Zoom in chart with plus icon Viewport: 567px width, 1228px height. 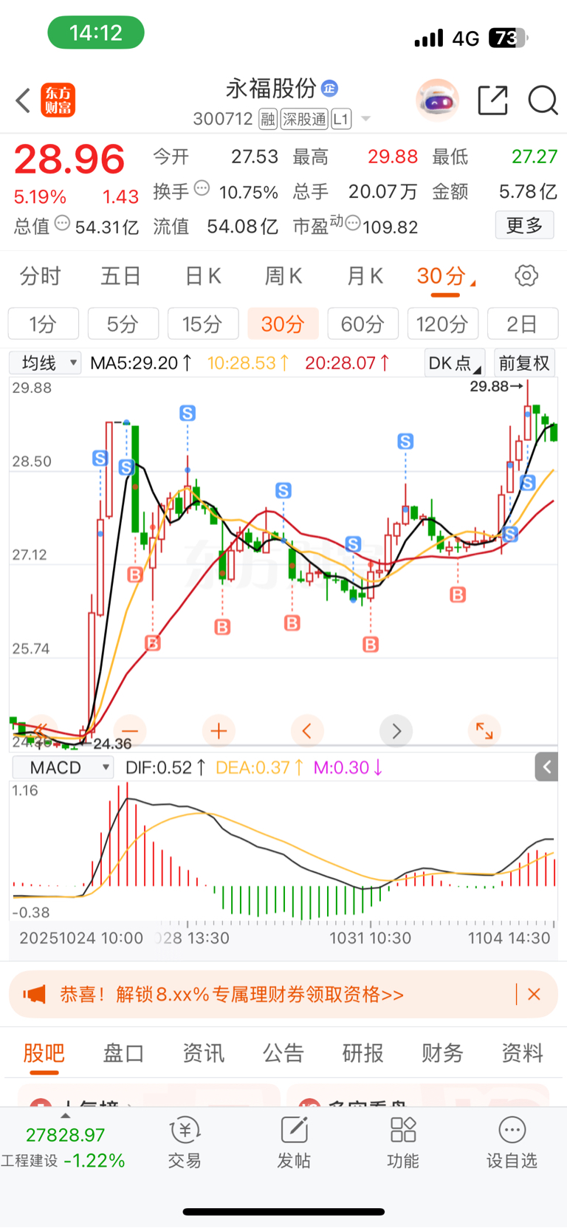219,731
